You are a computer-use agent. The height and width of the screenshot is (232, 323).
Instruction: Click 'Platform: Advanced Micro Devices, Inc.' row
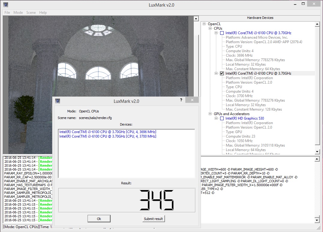point(257,37)
